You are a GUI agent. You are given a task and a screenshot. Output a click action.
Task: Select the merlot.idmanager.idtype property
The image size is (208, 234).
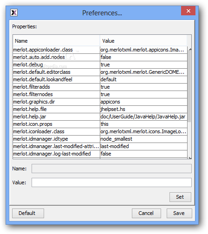[x=56, y=139]
